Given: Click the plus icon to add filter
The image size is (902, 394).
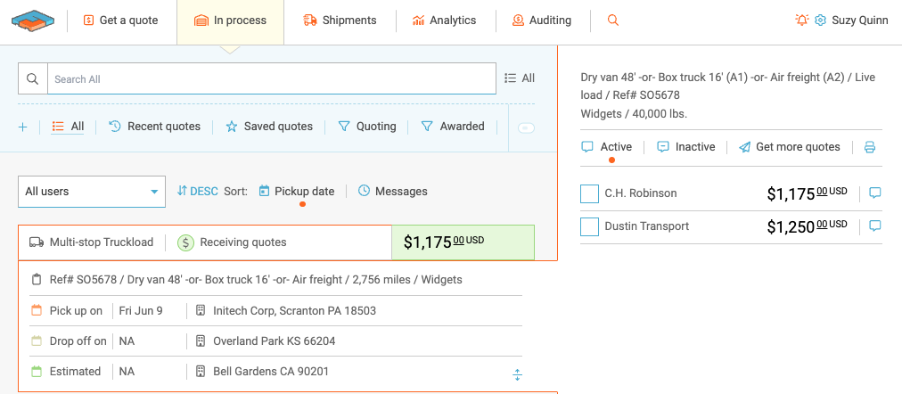Looking at the screenshot, I should (x=23, y=127).
